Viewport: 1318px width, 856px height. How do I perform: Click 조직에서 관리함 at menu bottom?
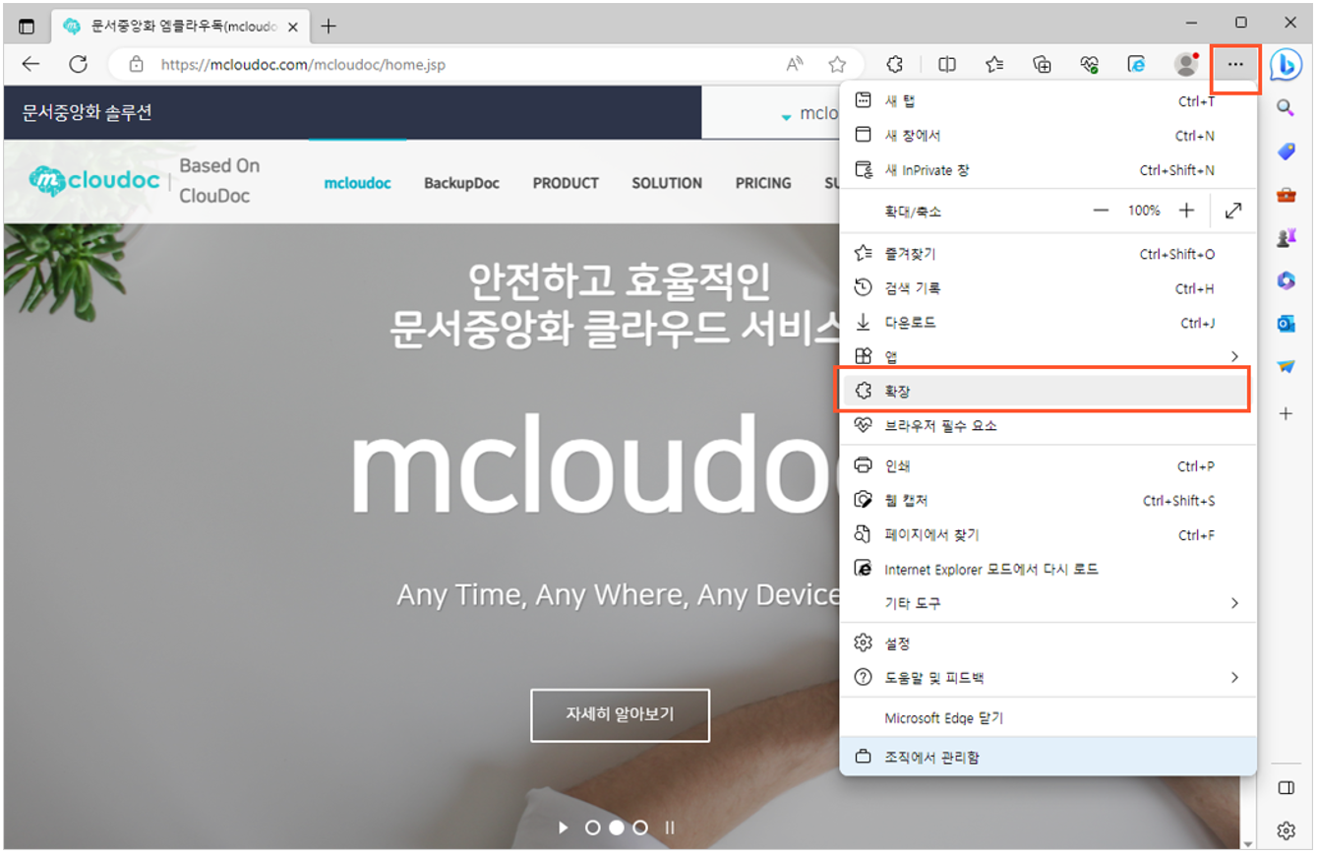pos(1048,758)
